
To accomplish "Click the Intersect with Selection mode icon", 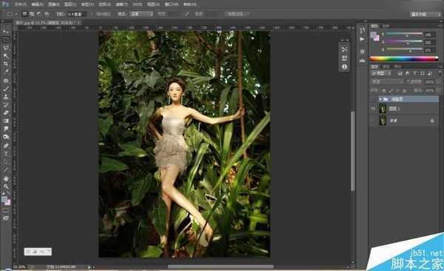I will (47, 13).
